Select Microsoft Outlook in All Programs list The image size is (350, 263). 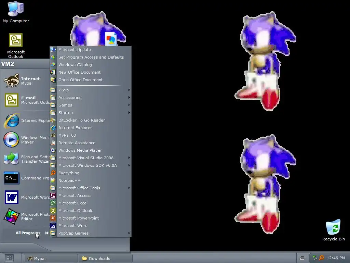click(91, 211)
